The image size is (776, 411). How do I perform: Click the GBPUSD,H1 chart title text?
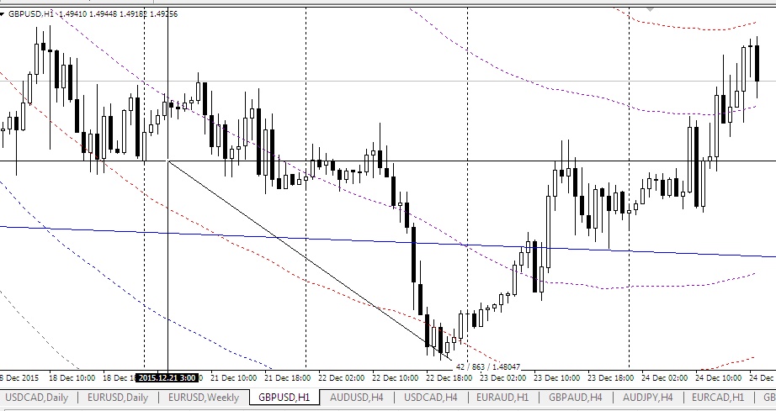point(30,14)
